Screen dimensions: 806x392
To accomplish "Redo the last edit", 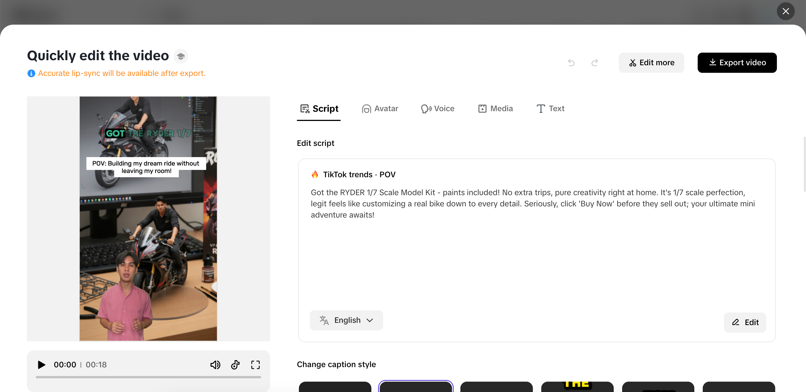I will tap(594, 63).
